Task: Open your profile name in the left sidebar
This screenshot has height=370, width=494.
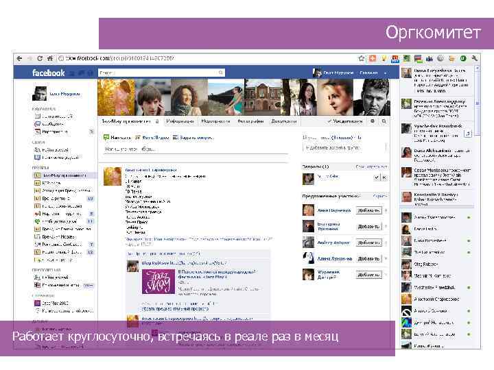Action: [65, 94]
